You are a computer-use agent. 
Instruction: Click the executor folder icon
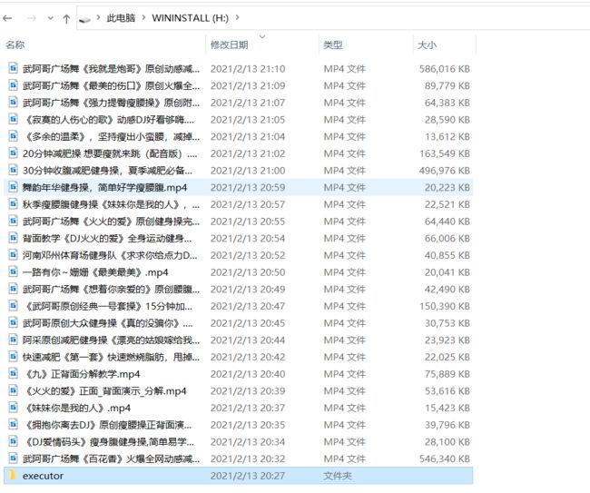coord(13,476)
